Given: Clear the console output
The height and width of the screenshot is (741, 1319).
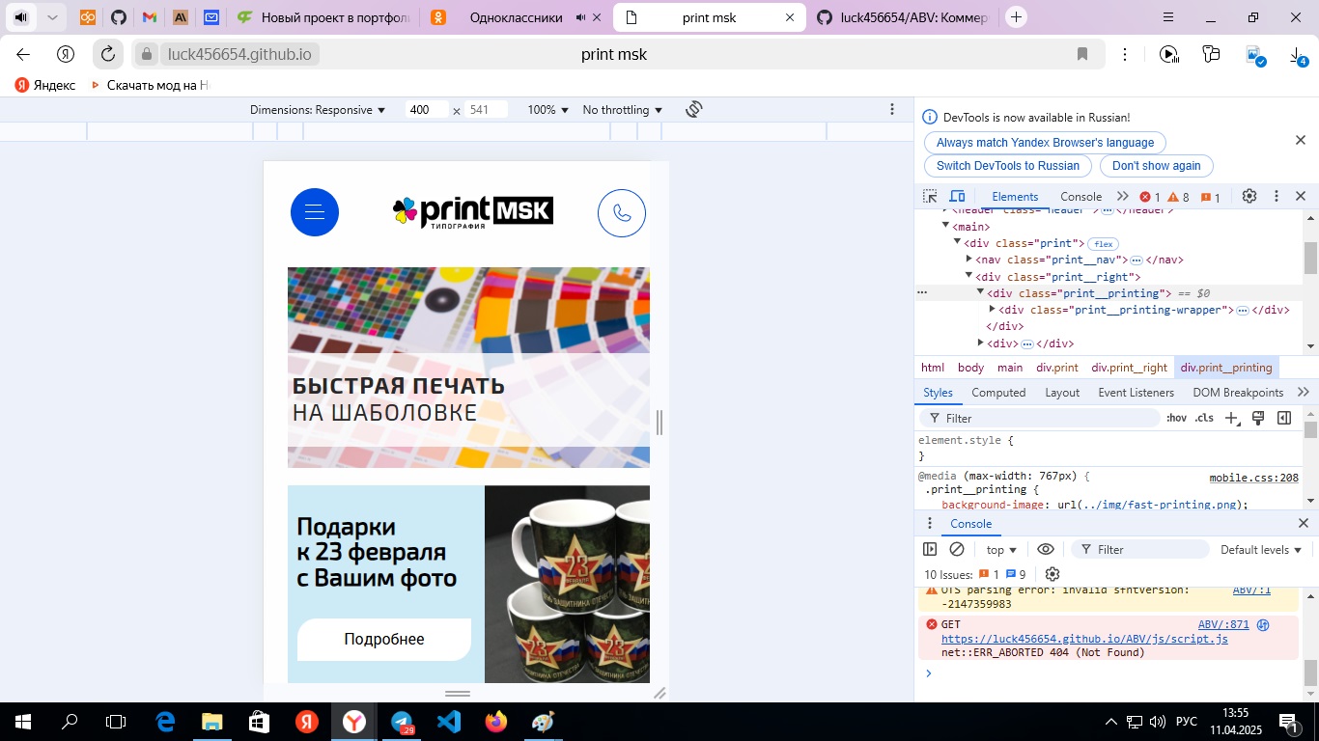Looking at the screenshot, I should [x=957, y=549].
